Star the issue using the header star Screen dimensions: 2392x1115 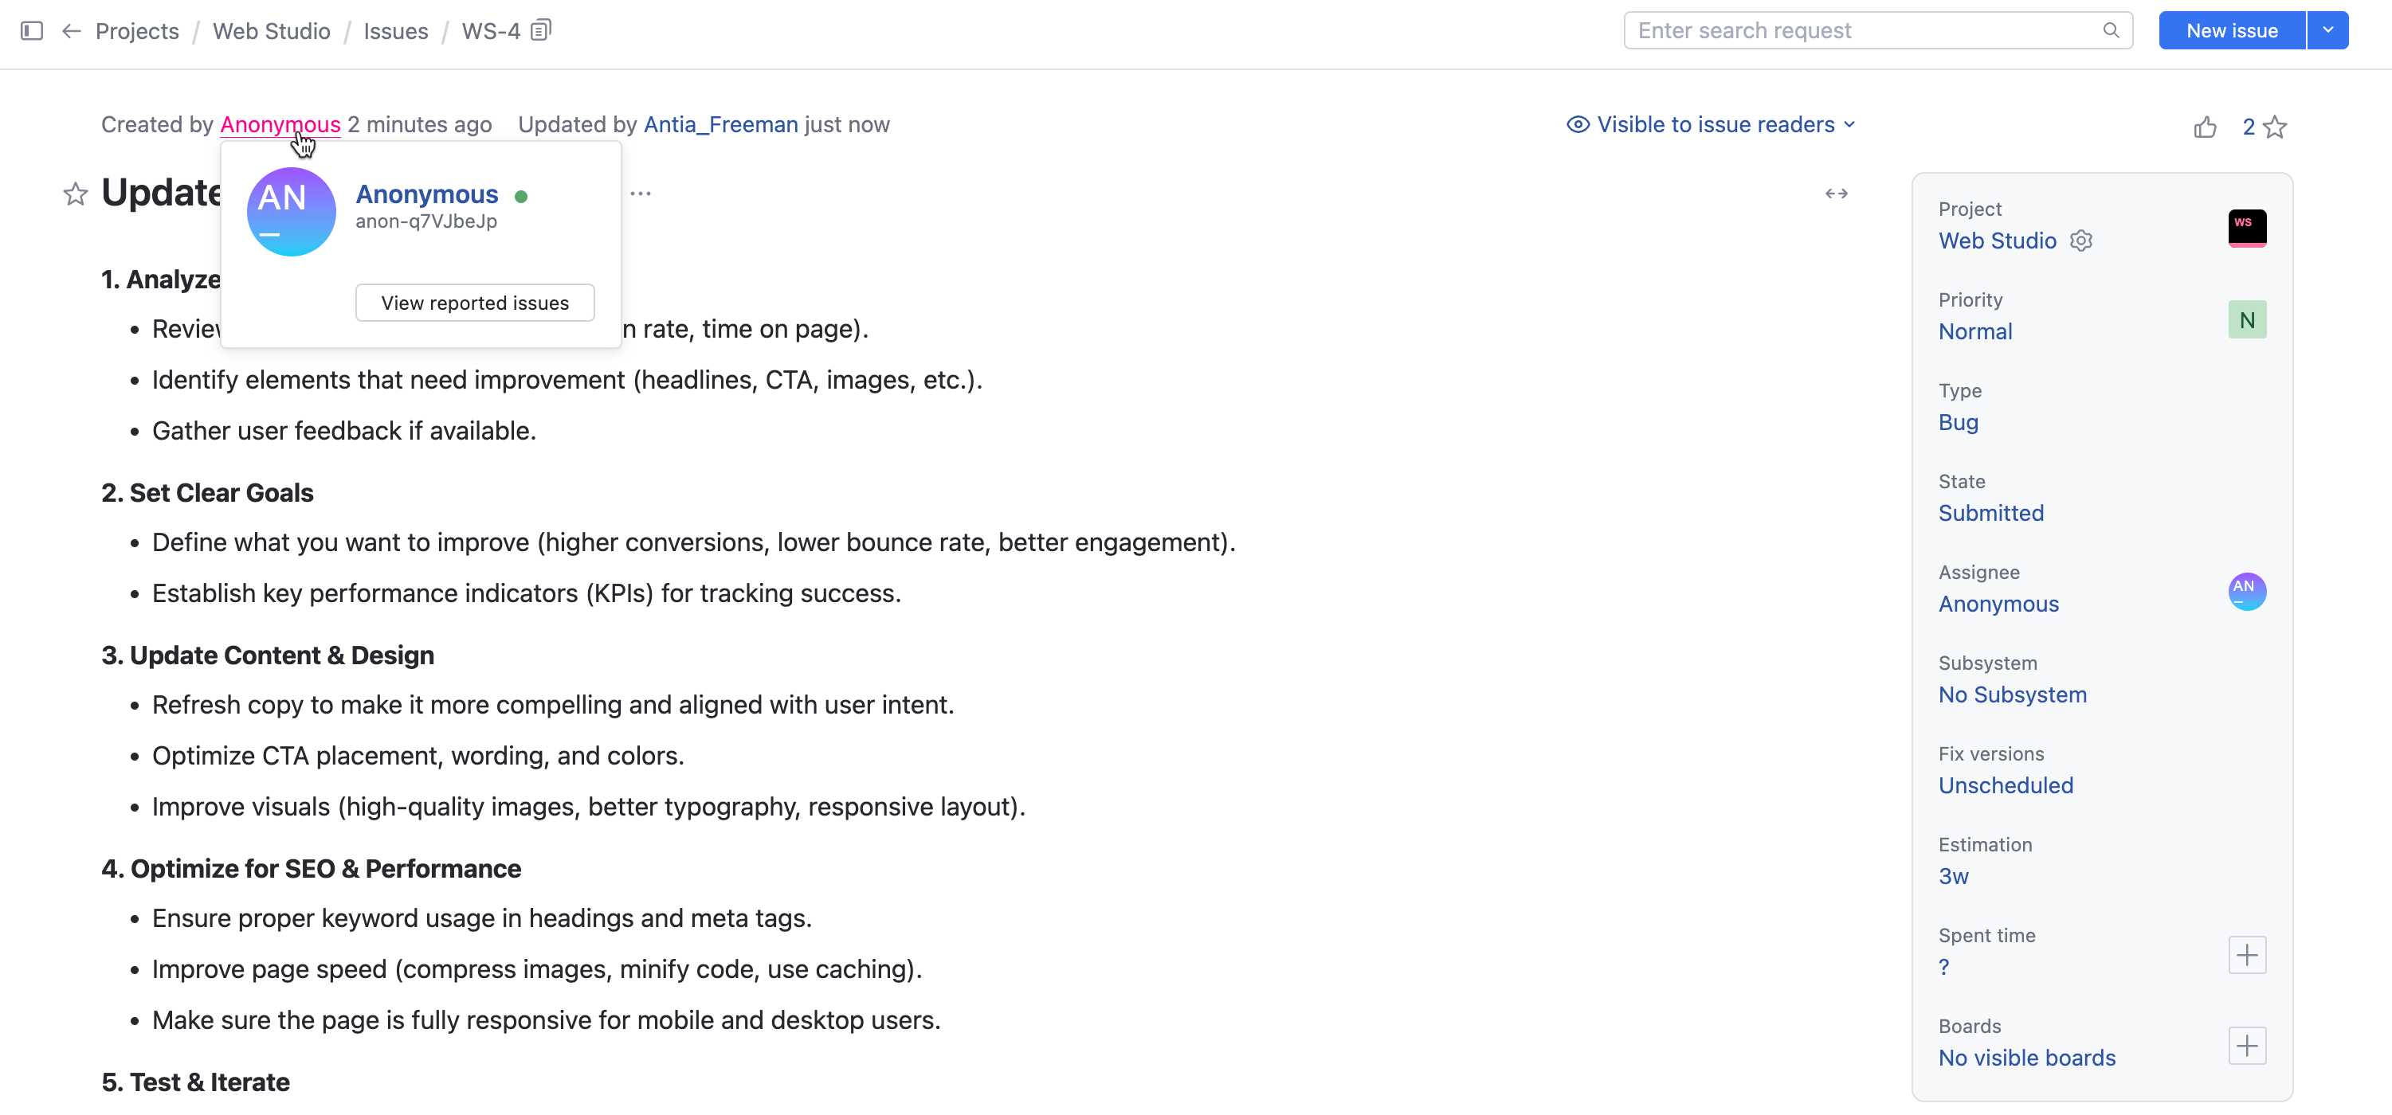pyautogui.click(x=2275, y=127)
